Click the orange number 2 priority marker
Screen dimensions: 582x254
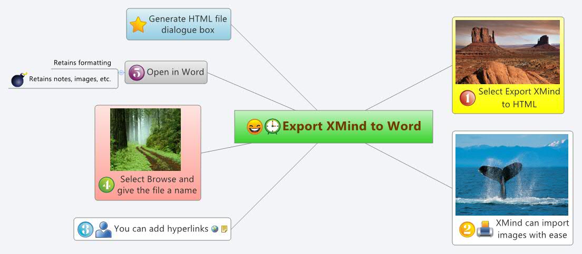pos(467,229)
